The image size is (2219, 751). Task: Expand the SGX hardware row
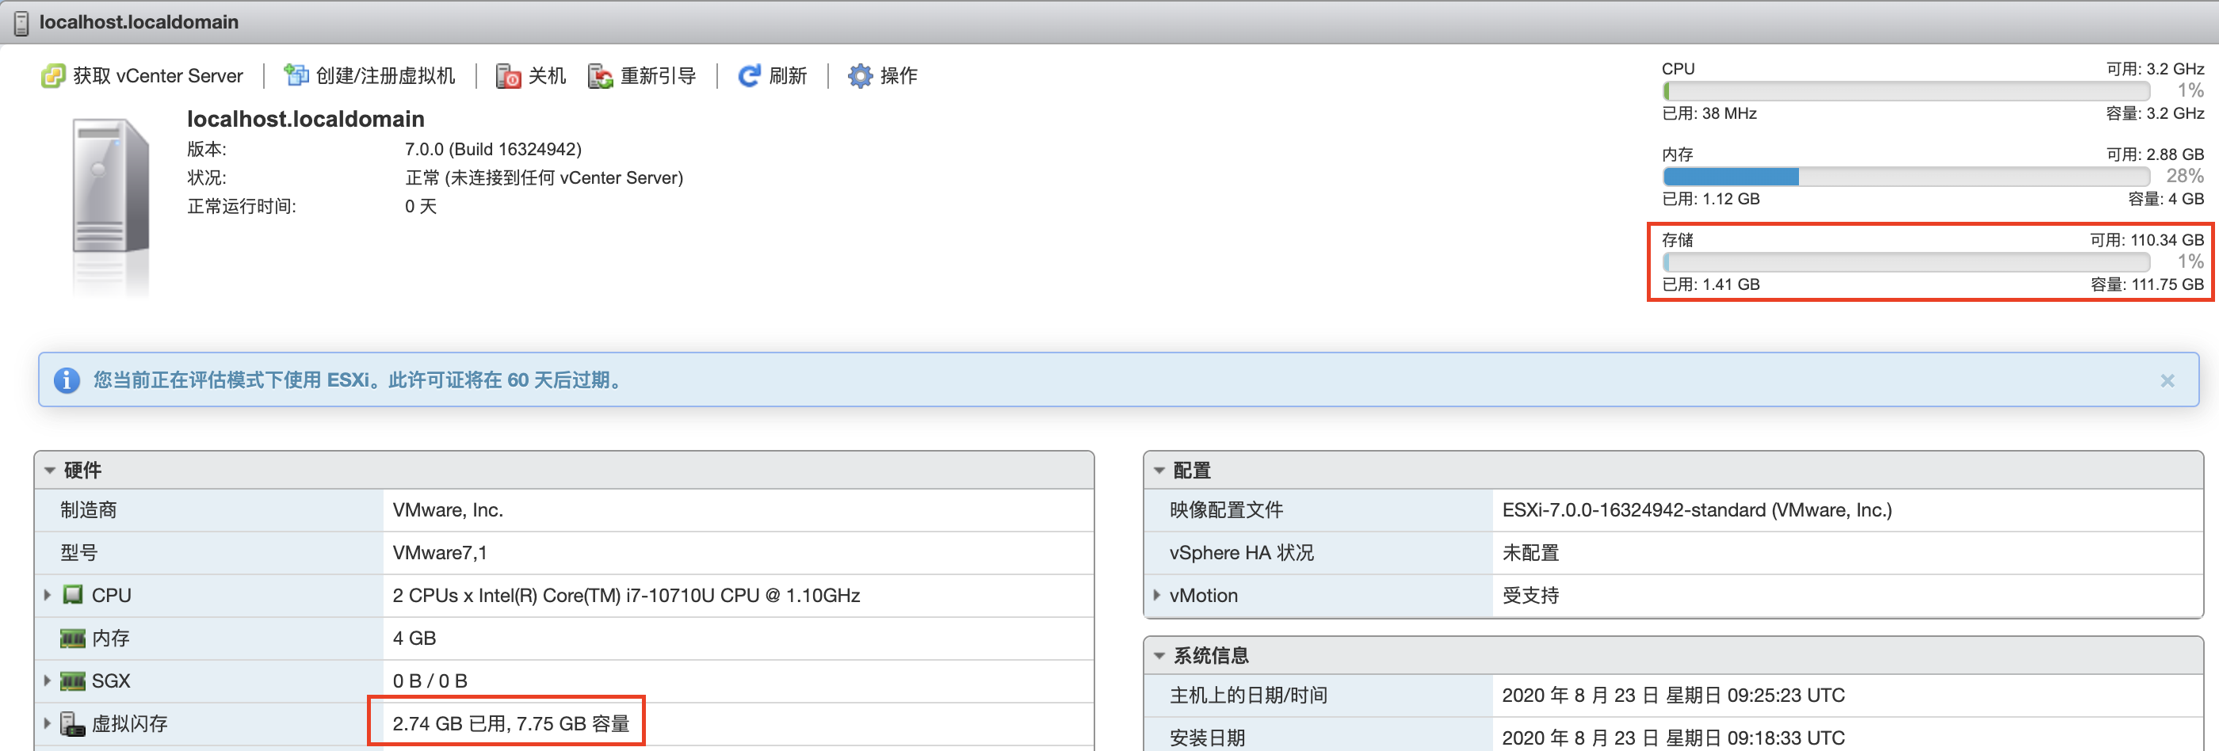pyautogui.click(x=48, y=680)
